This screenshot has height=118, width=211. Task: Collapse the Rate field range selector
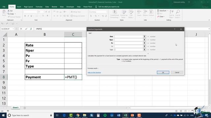click(144, 36)
